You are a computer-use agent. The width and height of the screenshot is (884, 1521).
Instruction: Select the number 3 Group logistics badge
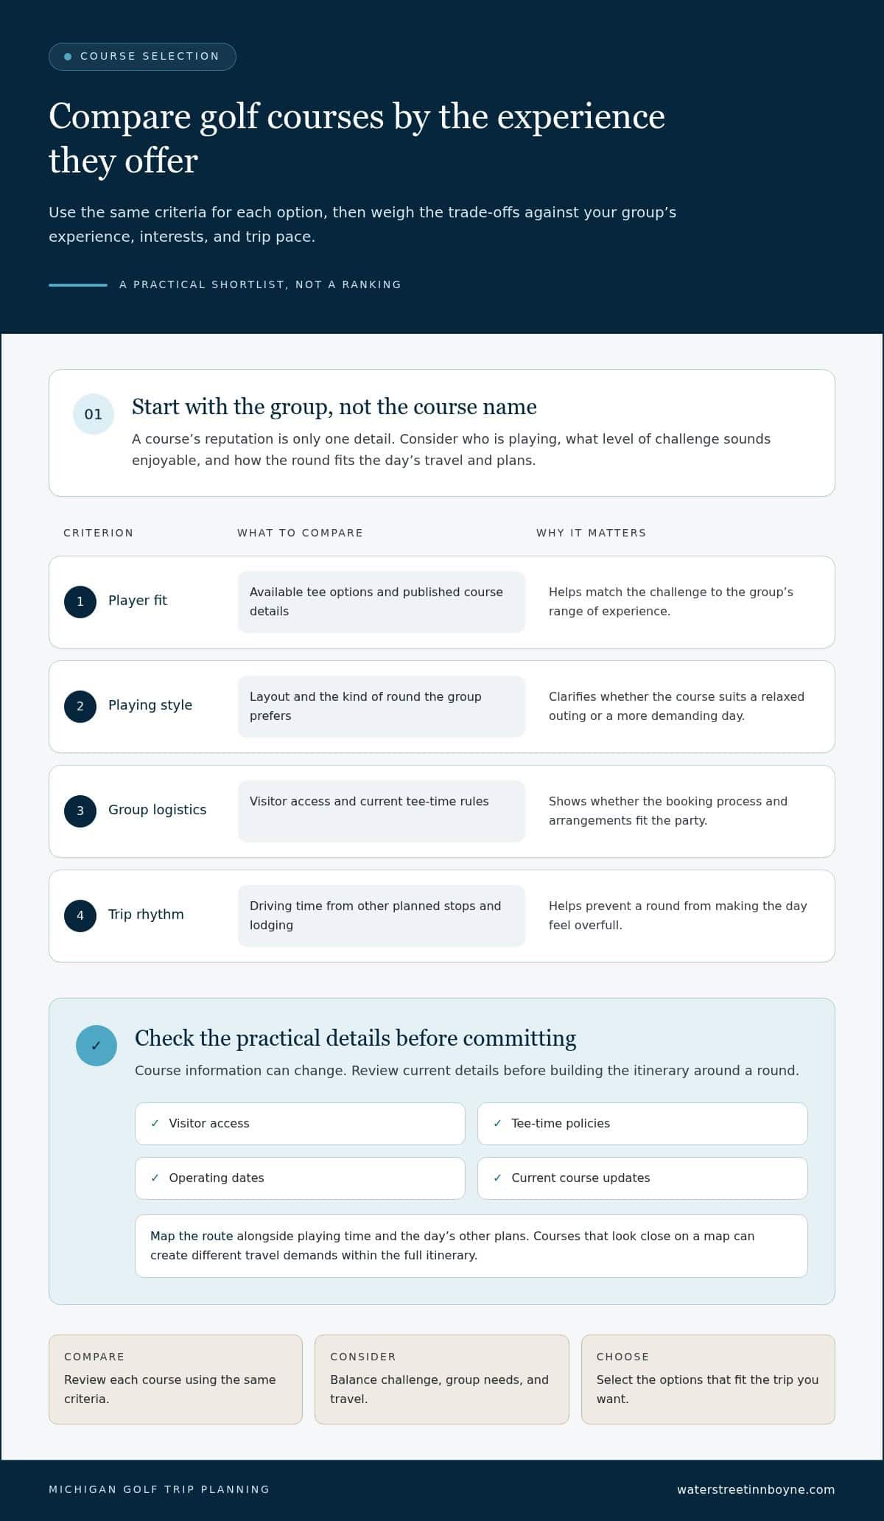tap(80, 811)
